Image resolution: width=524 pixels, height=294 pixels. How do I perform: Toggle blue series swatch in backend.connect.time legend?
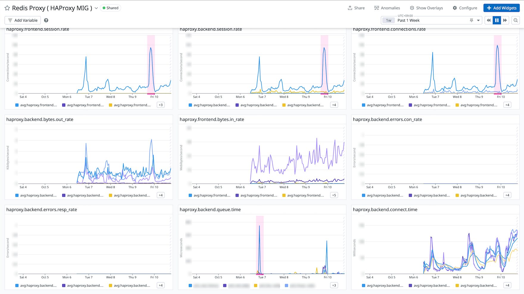(364, 285)
